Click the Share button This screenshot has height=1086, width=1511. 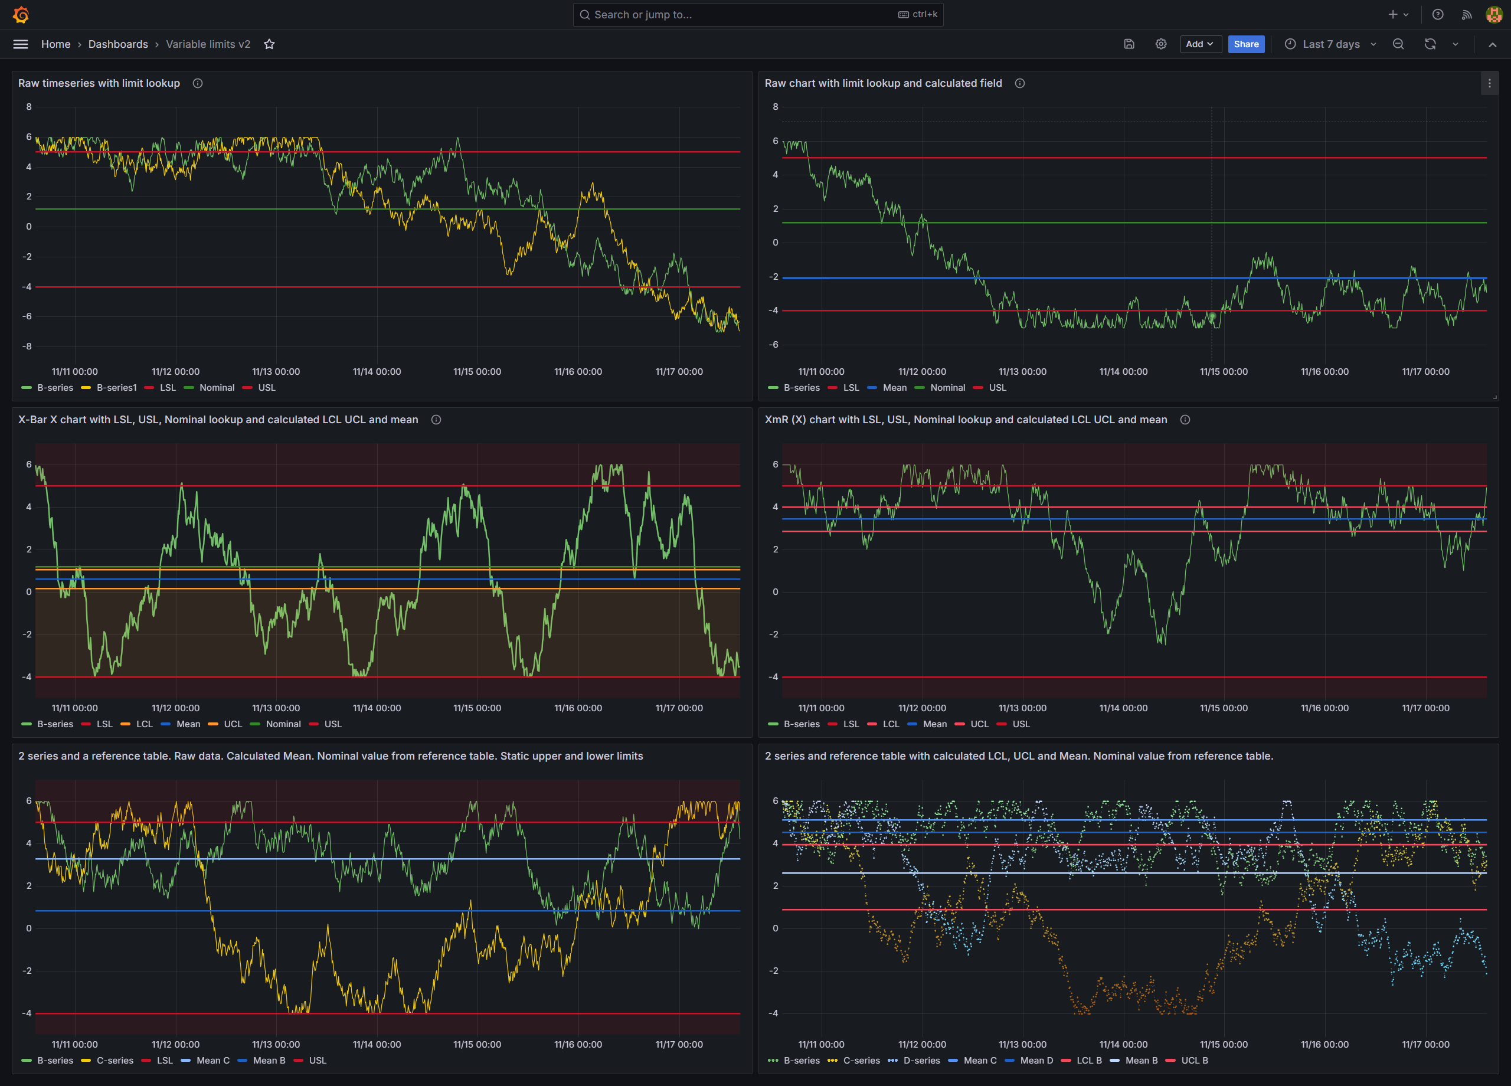click(1246, 44)
